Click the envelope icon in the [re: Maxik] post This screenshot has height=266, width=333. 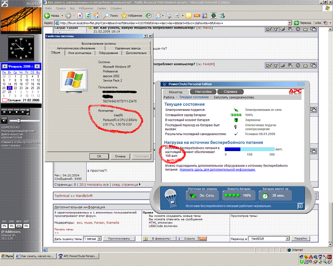305,29
